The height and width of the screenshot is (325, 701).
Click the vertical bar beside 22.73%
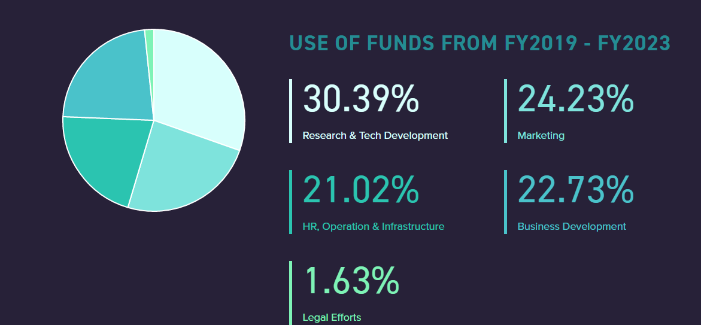pos(505,202)
